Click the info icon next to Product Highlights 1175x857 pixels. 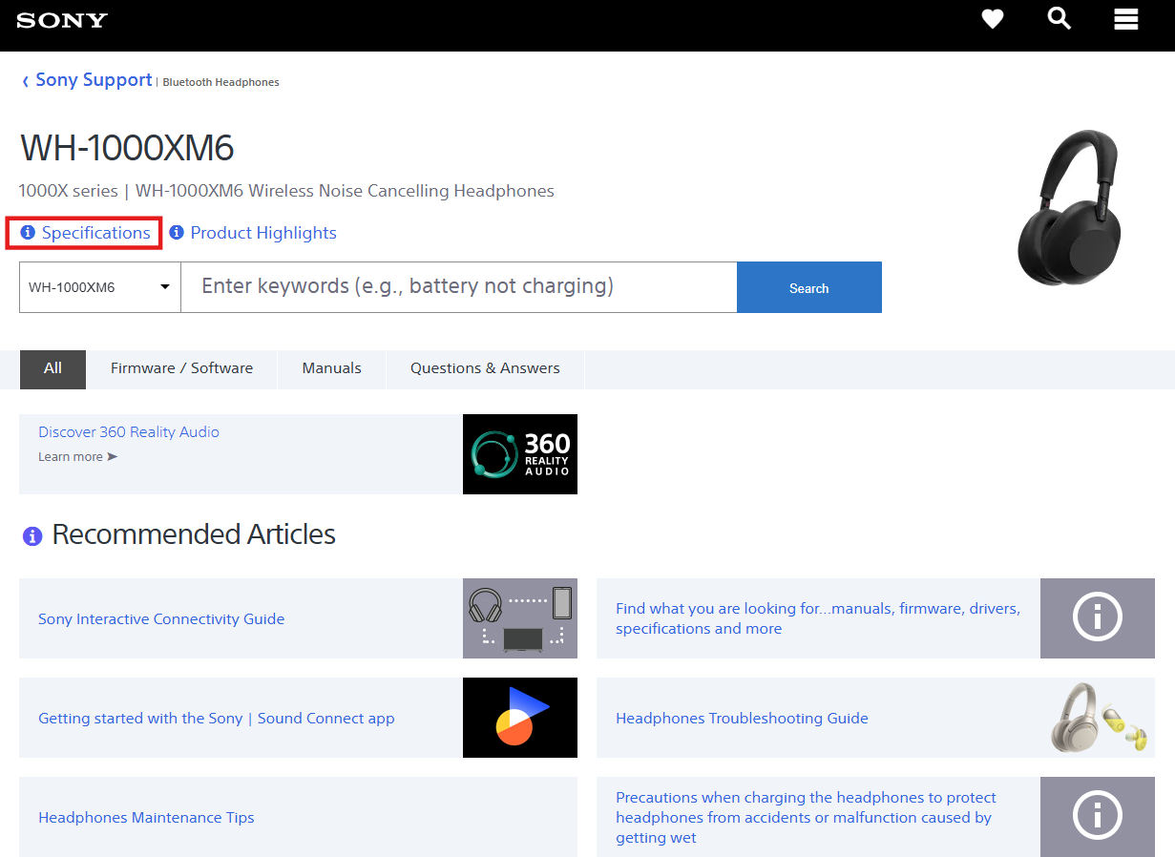point(177,232)
